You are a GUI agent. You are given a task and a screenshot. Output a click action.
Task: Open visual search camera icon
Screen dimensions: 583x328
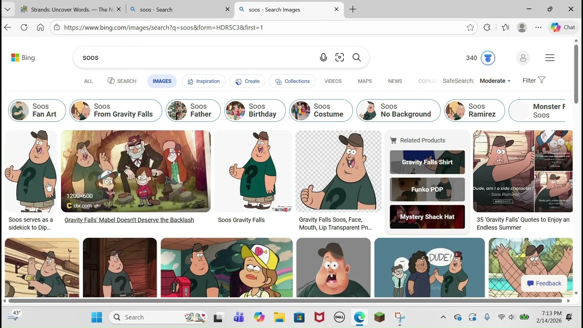pos(340,57)
